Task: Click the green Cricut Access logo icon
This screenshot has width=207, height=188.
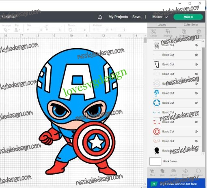Action: click(x=153, y=184)
